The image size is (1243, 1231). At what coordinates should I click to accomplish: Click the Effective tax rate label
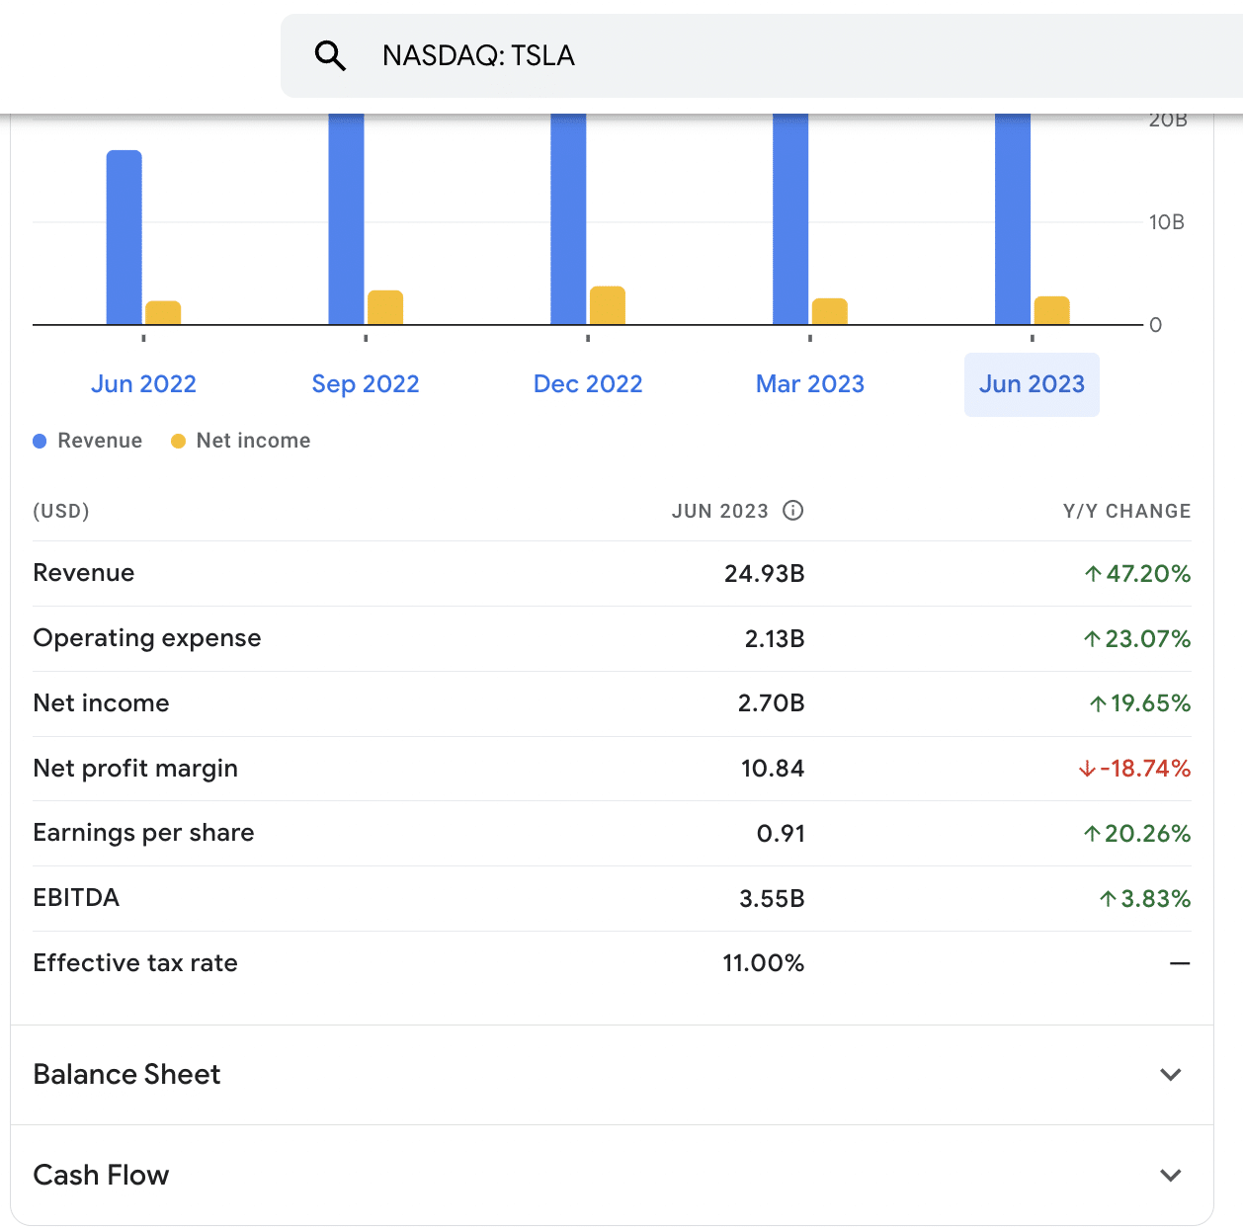coord(135,963)
